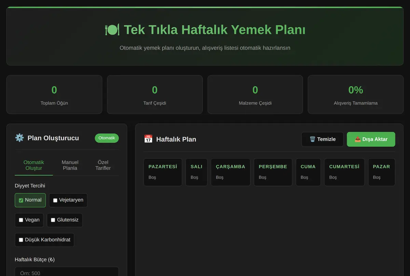Pick the Cumartesi day card
Image resolution: width=410 pixels, height=276 pixels.
344,172
